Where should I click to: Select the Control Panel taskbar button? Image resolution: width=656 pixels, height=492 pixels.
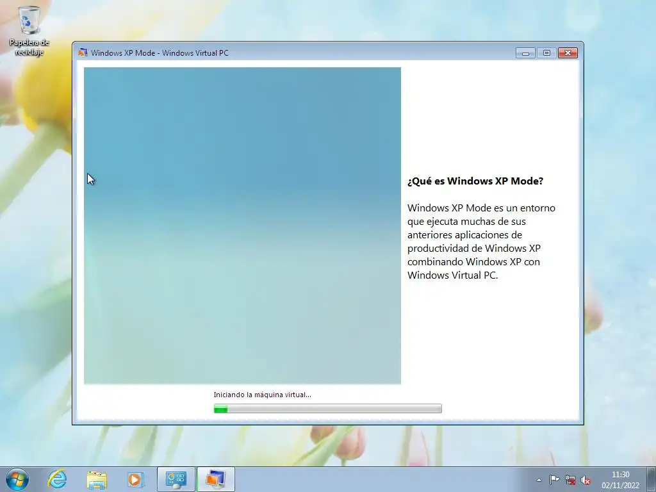point(176,479)
